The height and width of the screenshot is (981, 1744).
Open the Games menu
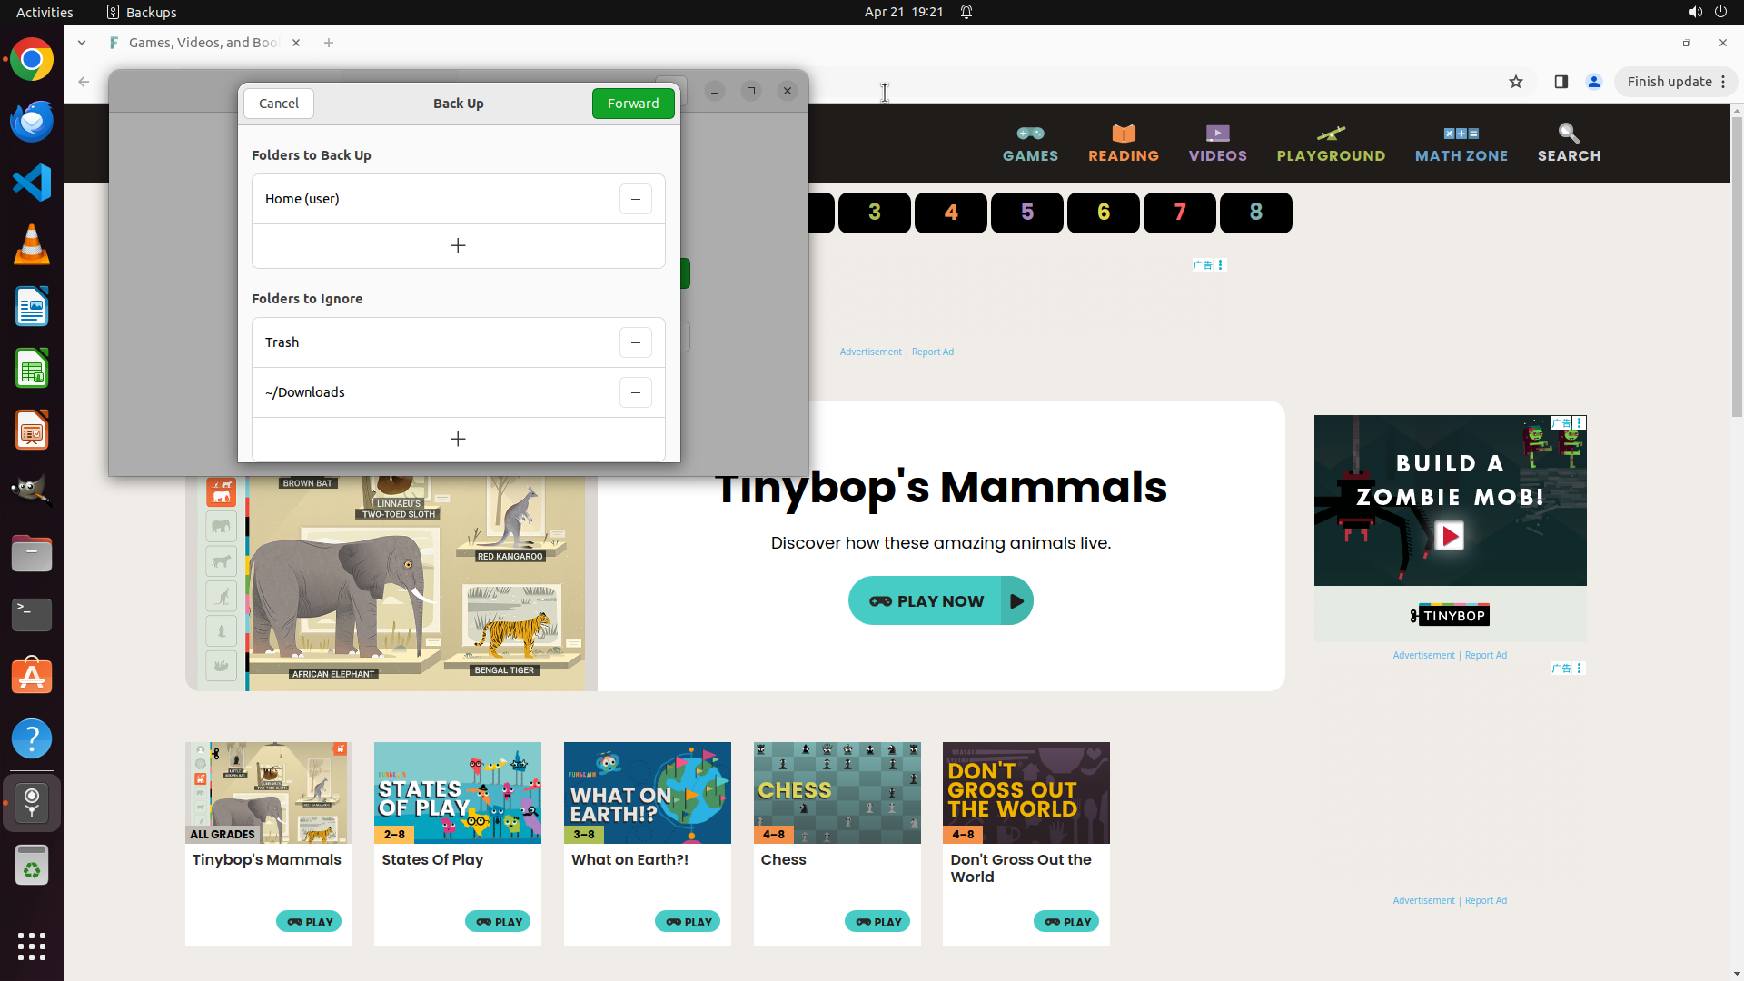pyautogui.click(x=1030, y=144)
